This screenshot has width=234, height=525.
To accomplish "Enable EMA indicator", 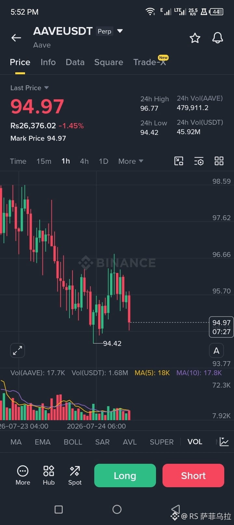I will point(43,442).
